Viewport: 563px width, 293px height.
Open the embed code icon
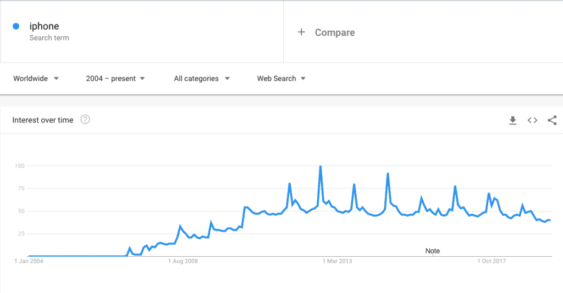click(532, 120)
